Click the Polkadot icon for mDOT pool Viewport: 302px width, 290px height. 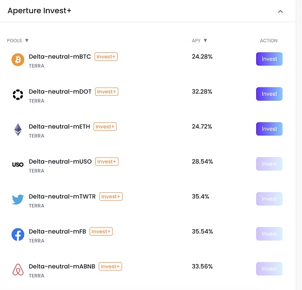coord(18,95)
